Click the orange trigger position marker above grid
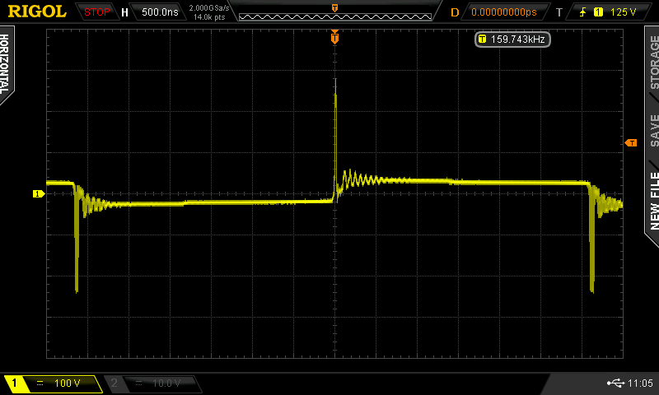This screenshot has width=659, height=395. [x=334, y=38]
